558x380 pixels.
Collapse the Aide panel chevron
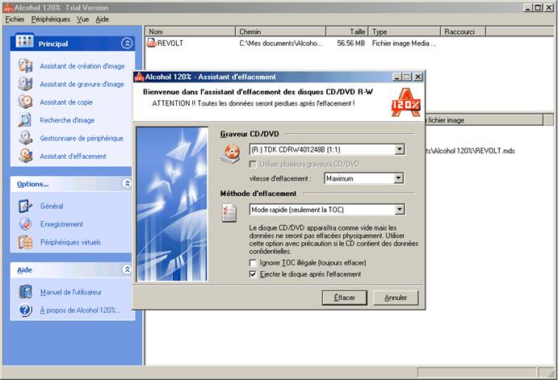click(x=127, y=269)
